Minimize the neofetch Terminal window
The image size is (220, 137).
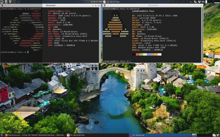tap(195, 5)
